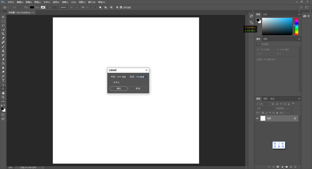Select the Horizontal Type tool

(x=3, y=81)
